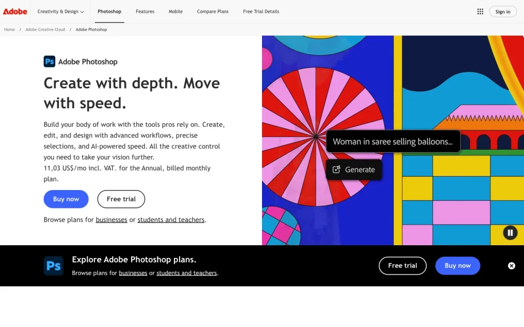Click the Generate sparkle icon
524x327 pixels.
(336, 170)
